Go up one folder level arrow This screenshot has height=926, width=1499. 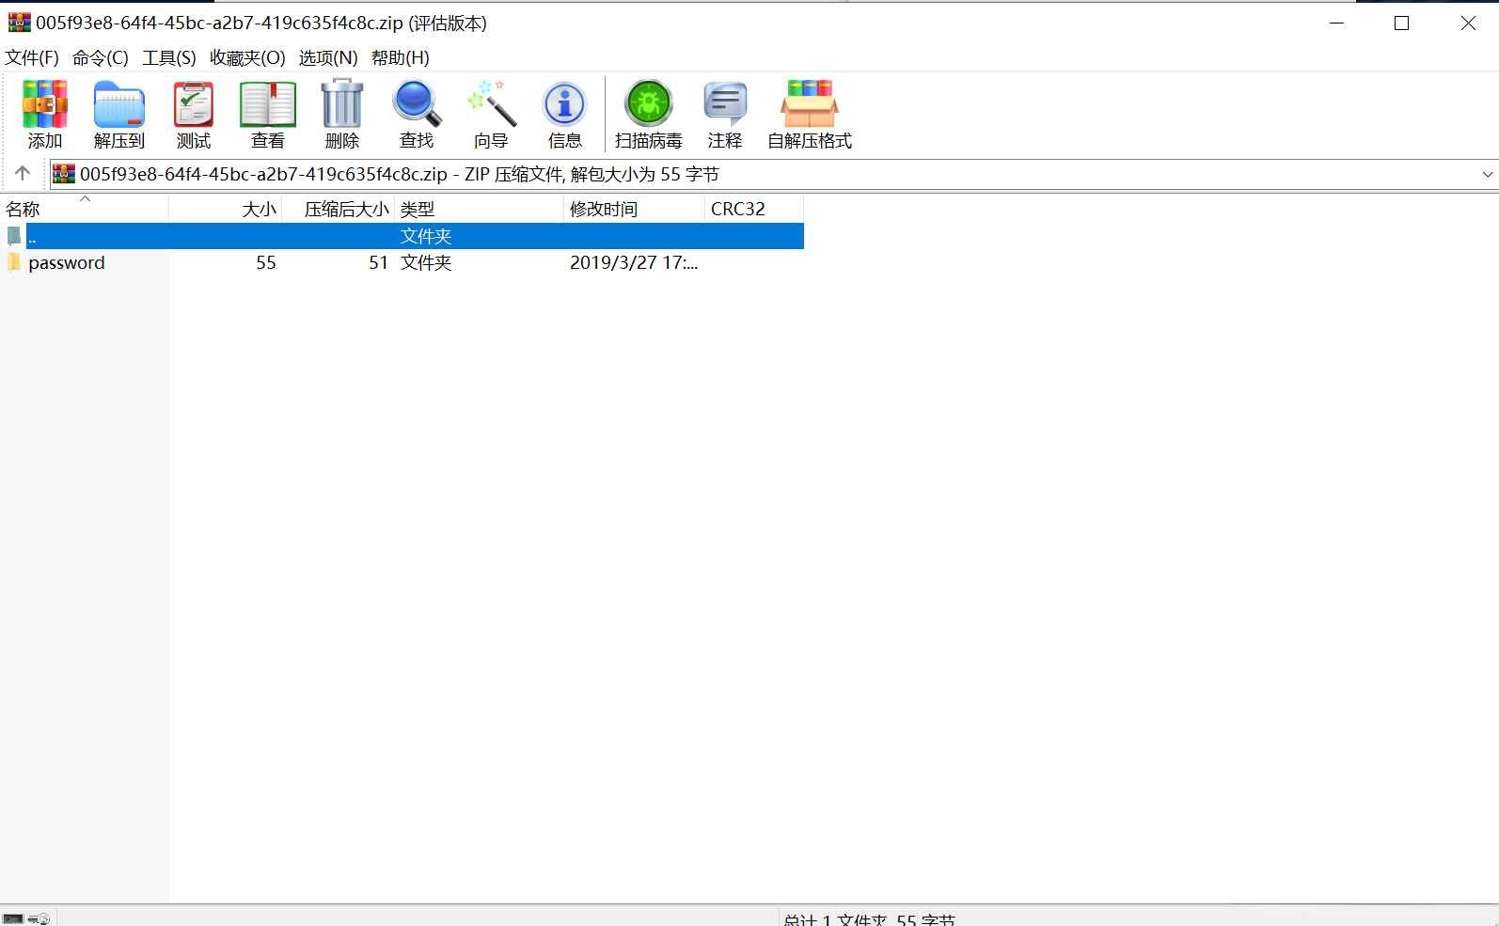click(23, 173)
